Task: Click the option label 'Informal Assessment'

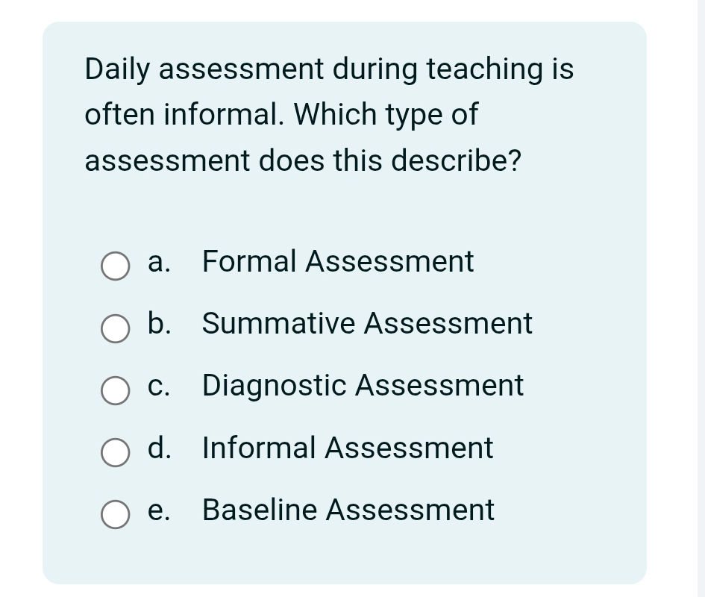Action: point(348,448)
